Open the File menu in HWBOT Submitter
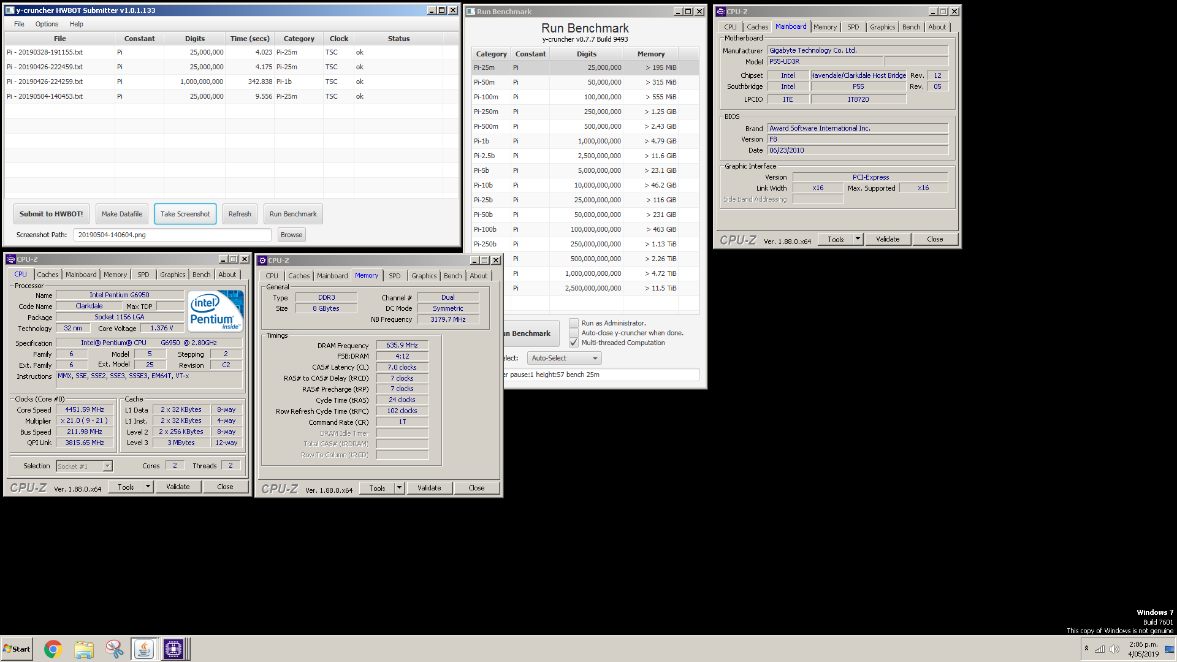1177x662 pixels. pyautogui.click(x=19, y=24)
